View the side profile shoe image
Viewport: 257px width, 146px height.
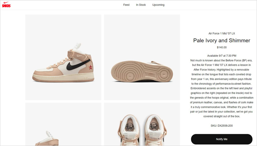[63, 57]
